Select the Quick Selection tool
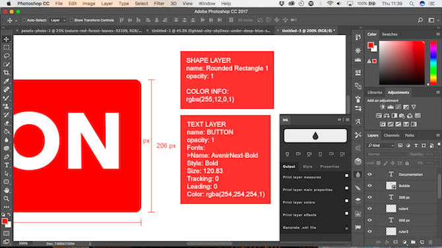Viewport: 442px width, 248px height. click(x=6, y=64)
